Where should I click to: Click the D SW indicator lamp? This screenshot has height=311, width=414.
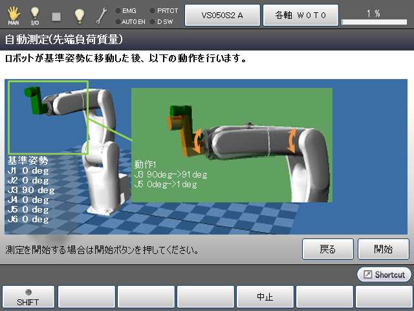click(152, 21)
